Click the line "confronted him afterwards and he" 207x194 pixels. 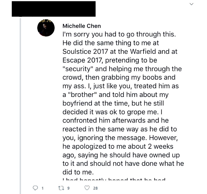[116, 120]
